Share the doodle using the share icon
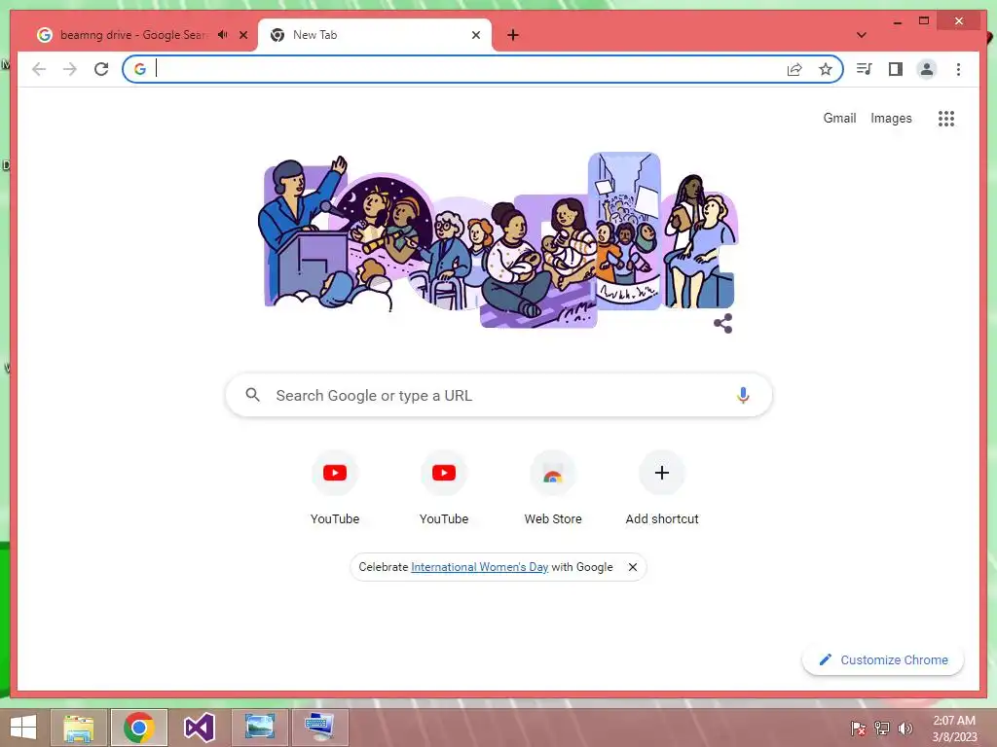This screenshot has width=997, height=747. pos(723,323)
